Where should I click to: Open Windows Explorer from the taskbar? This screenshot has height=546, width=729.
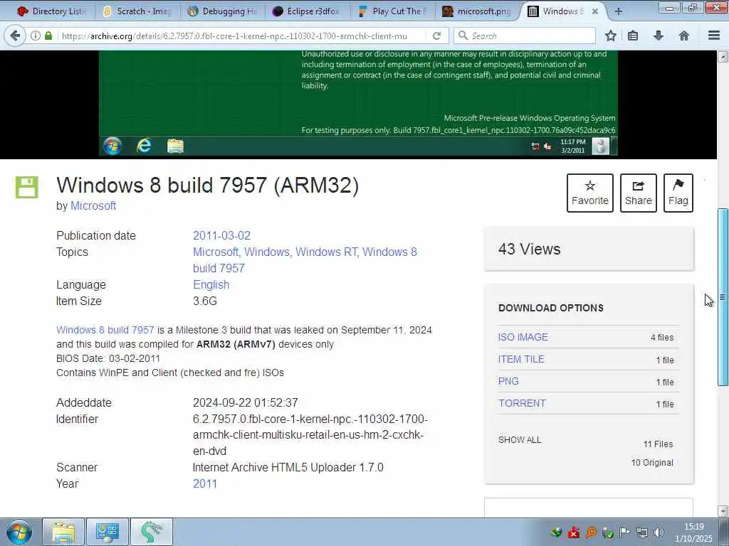coord(63,532)
